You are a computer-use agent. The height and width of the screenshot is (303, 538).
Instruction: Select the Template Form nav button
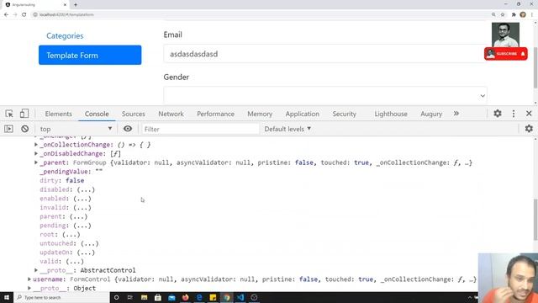[x=90, y=55]
